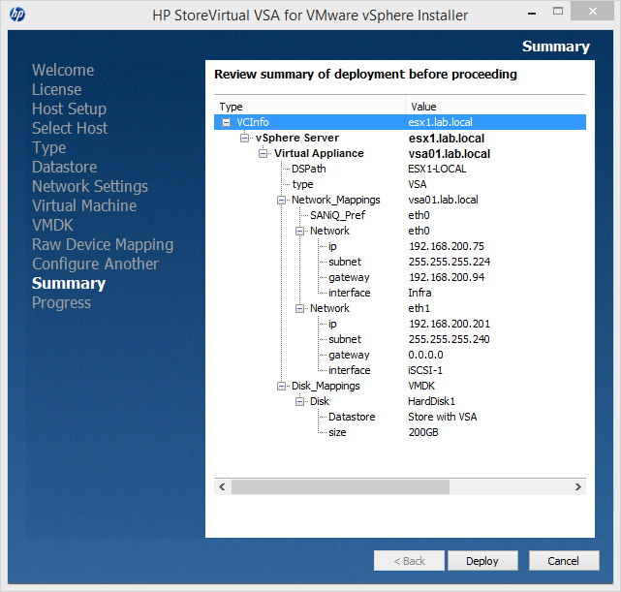
Task: Go to the Datastore step
Action: coord(65,167)
